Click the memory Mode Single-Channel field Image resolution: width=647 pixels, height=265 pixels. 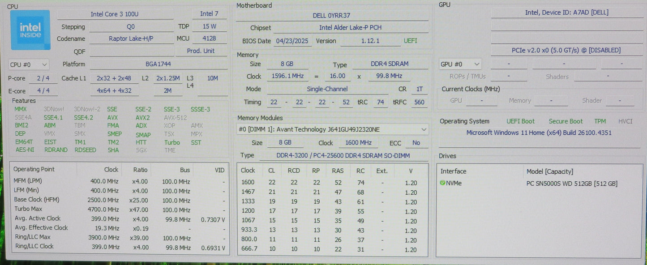327,90
